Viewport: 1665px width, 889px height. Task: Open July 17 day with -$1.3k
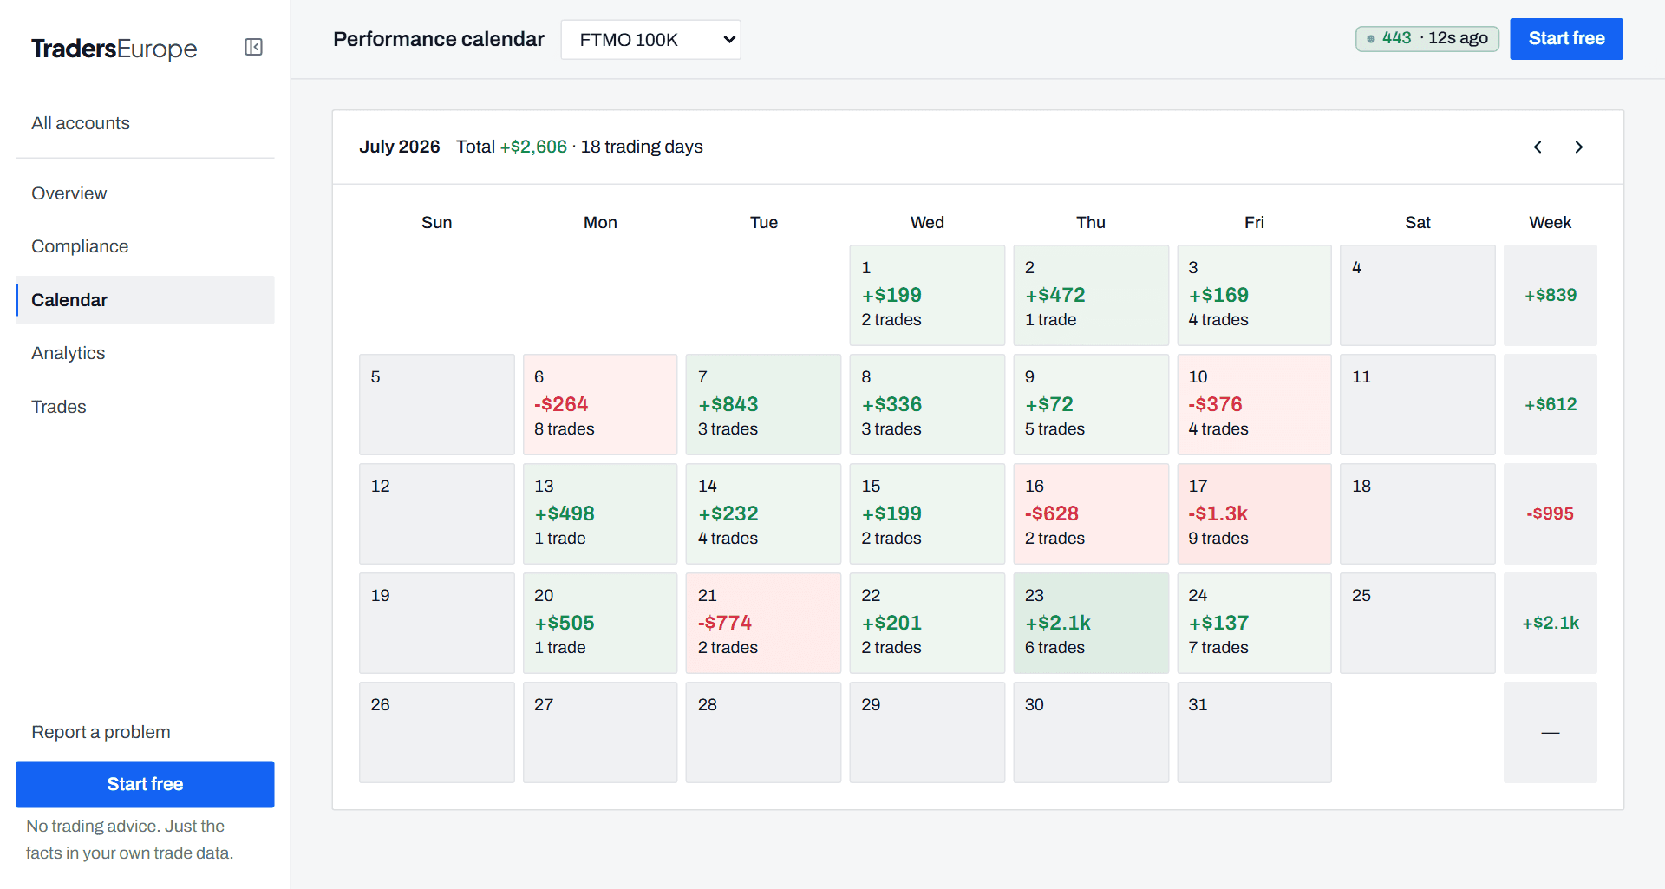1254,514
